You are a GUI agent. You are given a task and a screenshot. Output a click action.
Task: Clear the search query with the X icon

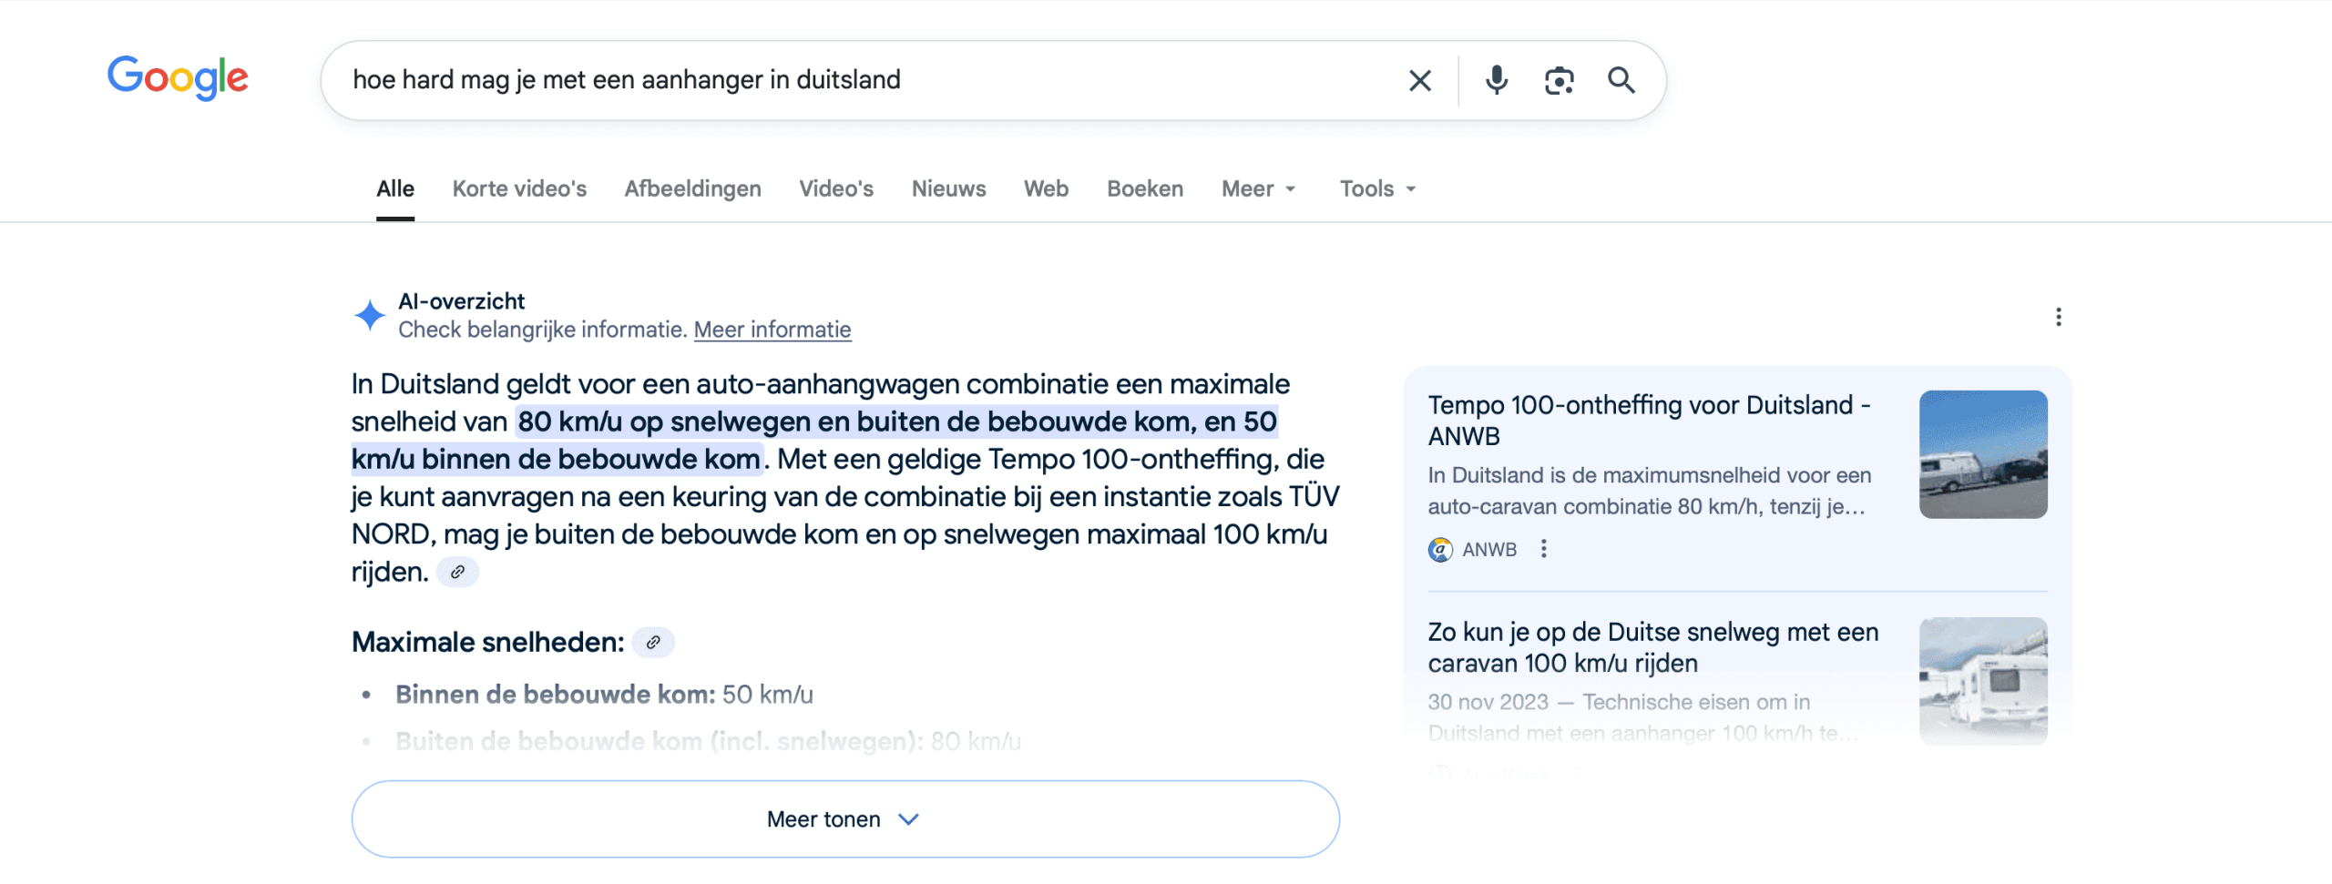click(1419, 80)
